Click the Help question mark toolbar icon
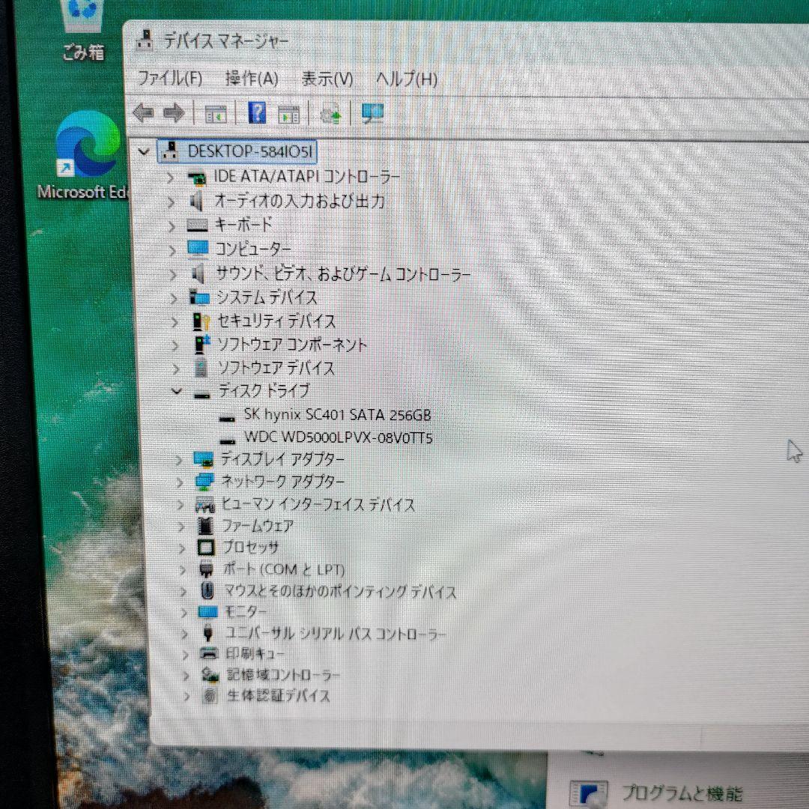Screen dimensions: 809x809 [x=255, y=112]
